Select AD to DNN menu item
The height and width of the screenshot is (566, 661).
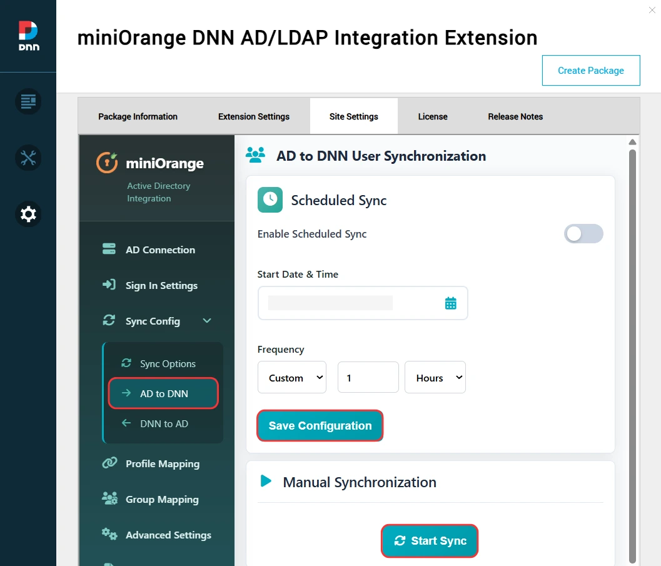163,393
